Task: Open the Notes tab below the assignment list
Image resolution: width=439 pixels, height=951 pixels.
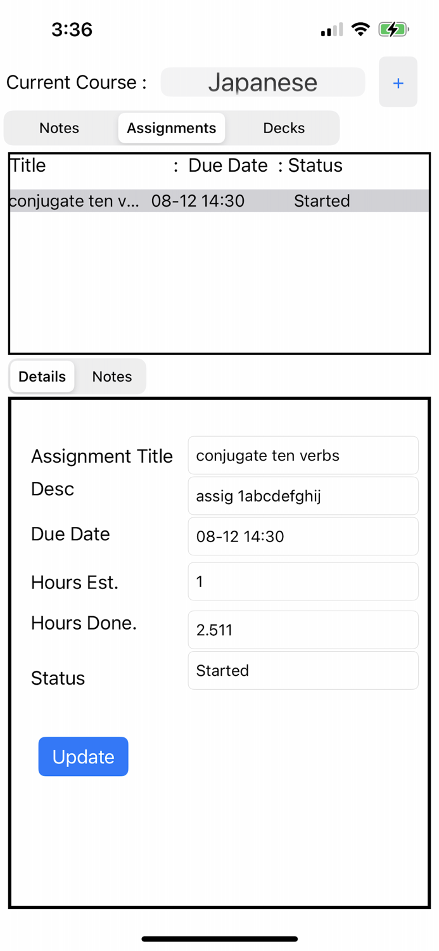Action: [111, 376]
